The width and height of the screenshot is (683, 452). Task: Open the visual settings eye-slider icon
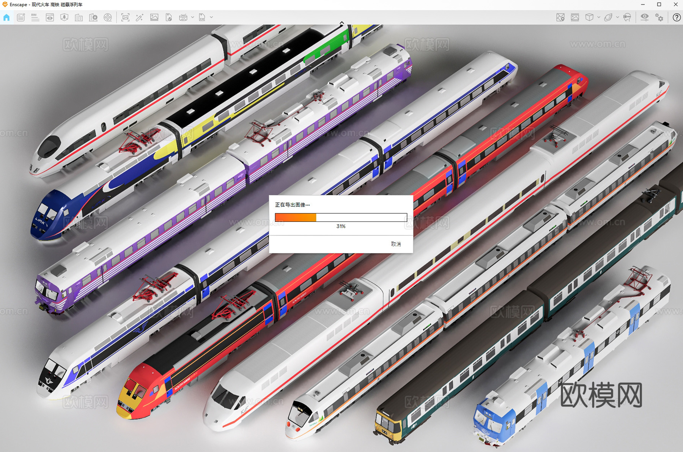[x=645, y=17]
